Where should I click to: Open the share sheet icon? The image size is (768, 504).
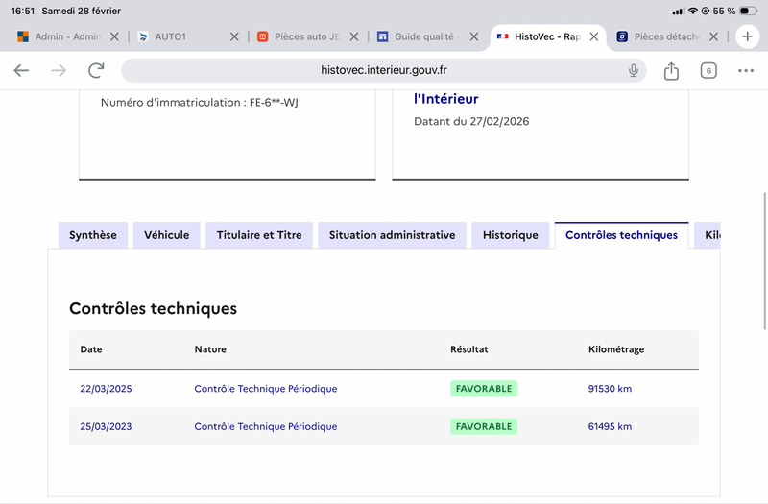click(x=671, y=70)
